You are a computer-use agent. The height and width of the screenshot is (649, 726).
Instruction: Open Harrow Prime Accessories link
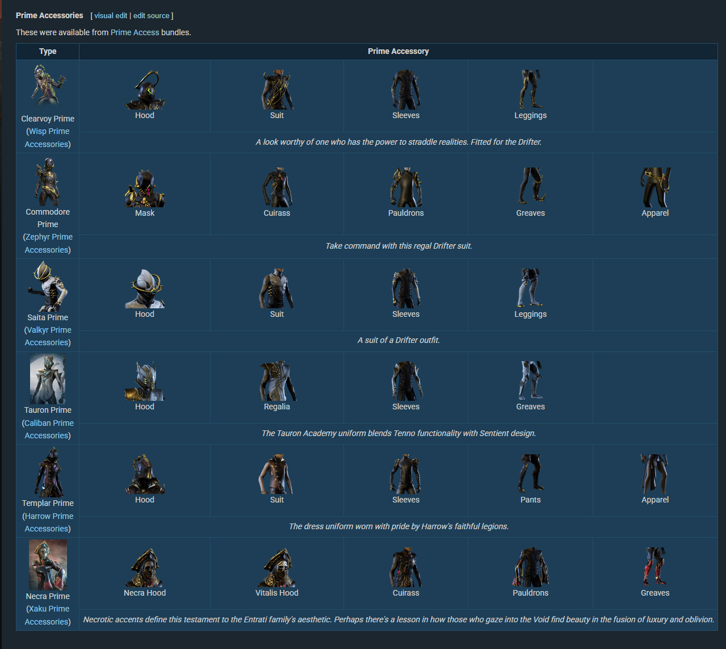tap(48, 522)
